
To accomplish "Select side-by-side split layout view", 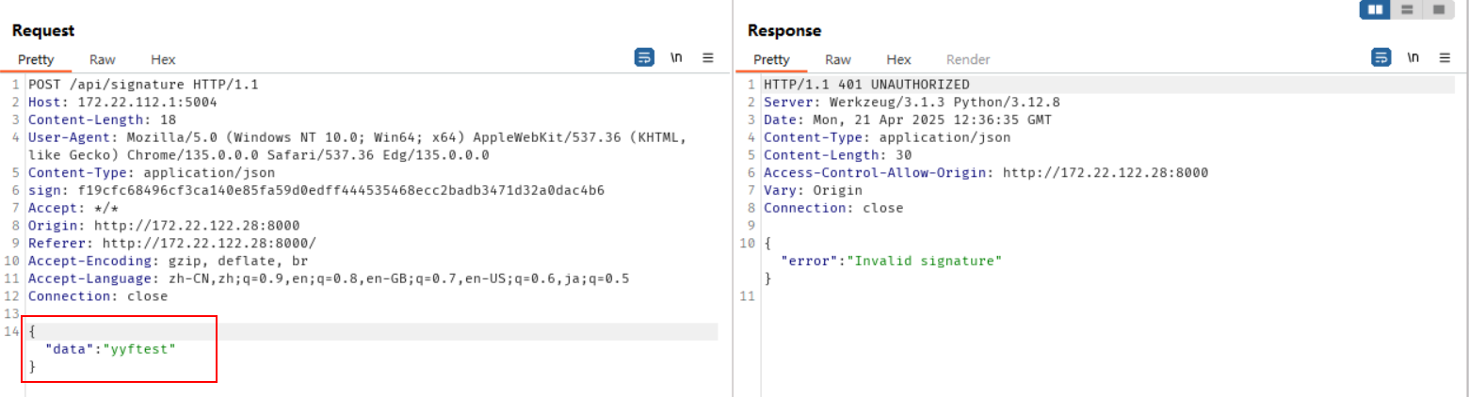I will (x=1376, y=9).
